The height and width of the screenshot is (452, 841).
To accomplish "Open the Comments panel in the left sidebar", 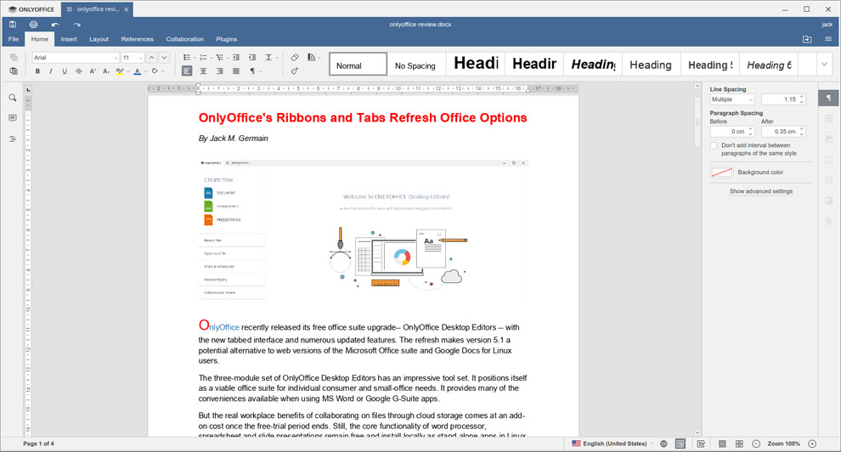I will pyautogui.click(x=13, y=118).
